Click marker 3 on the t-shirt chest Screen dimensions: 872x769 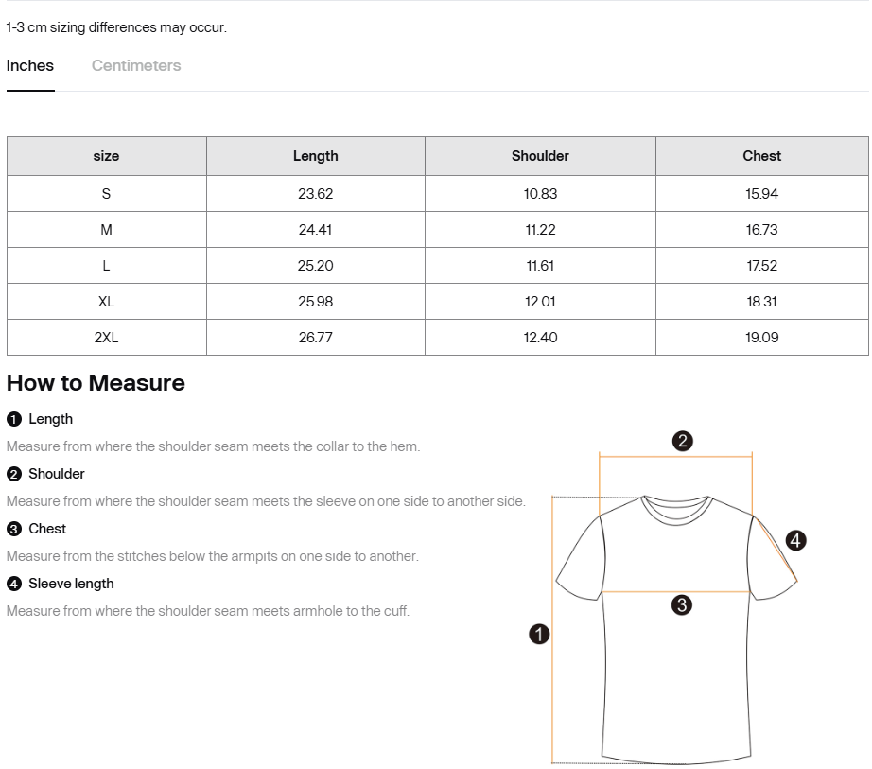point(681,605)
